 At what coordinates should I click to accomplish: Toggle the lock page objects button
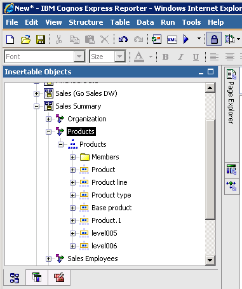point(214,39)
